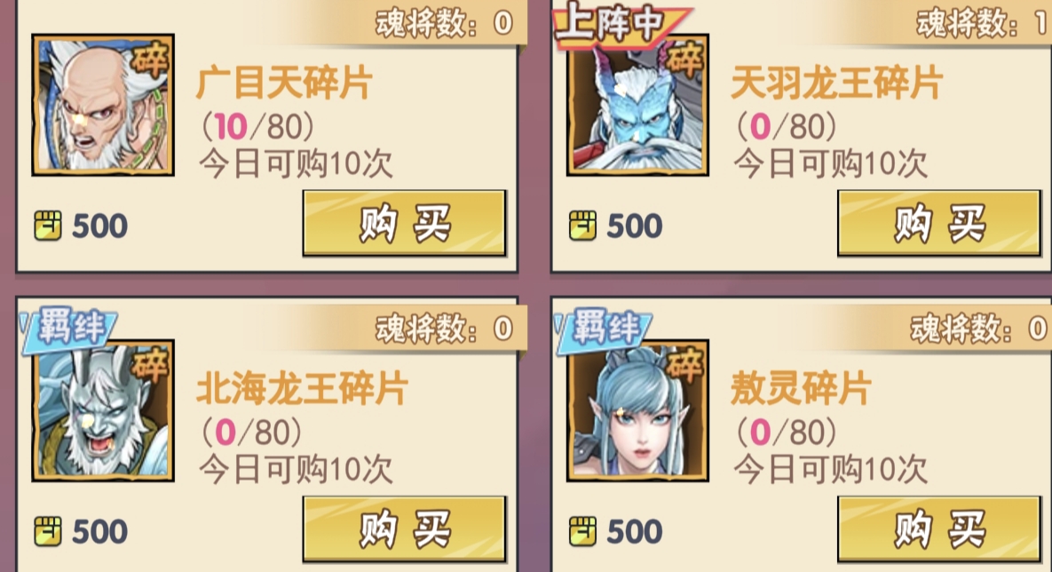Buy 北海龙王碎片 with the 购买 button

tap(405, 529)
